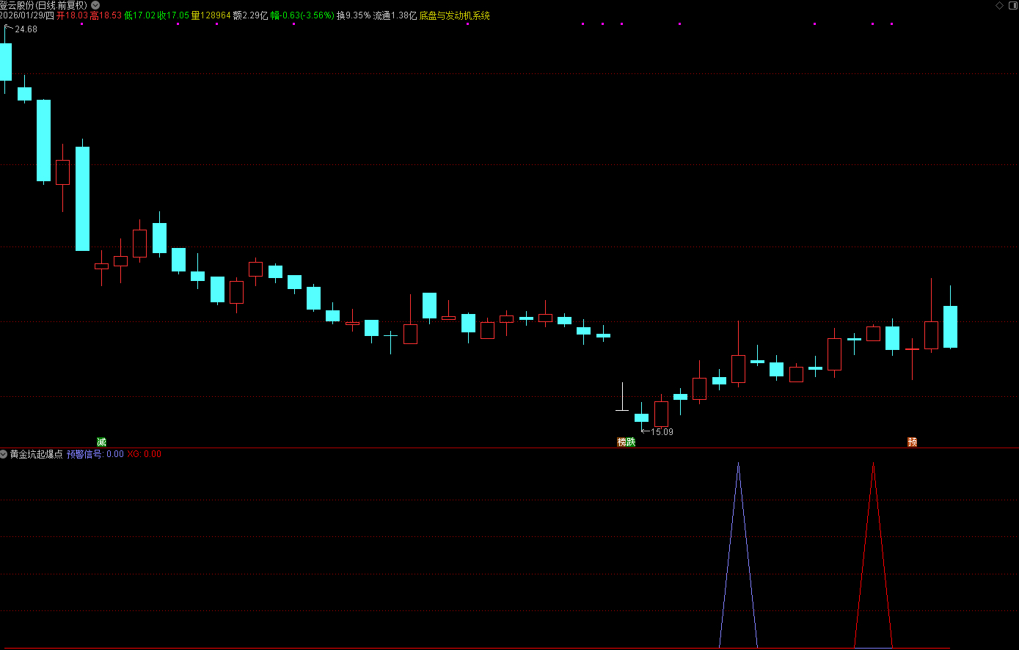Select the 15.09 low price label

(662, 432)
